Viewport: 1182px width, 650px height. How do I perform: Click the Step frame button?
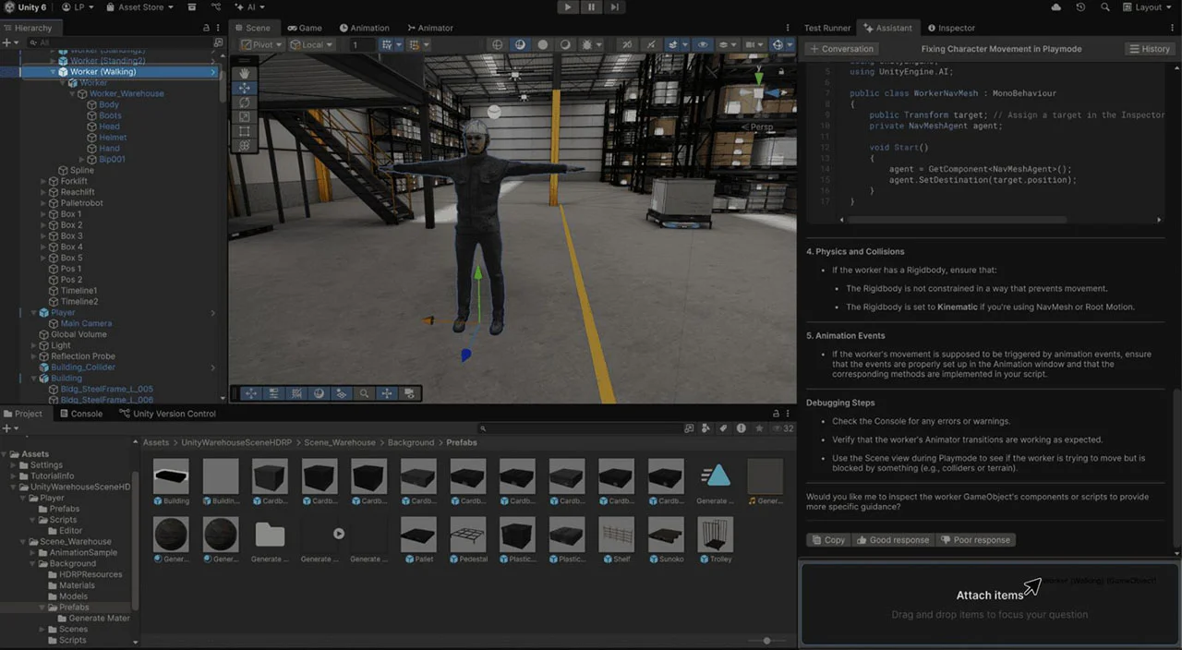click(614, 7)
